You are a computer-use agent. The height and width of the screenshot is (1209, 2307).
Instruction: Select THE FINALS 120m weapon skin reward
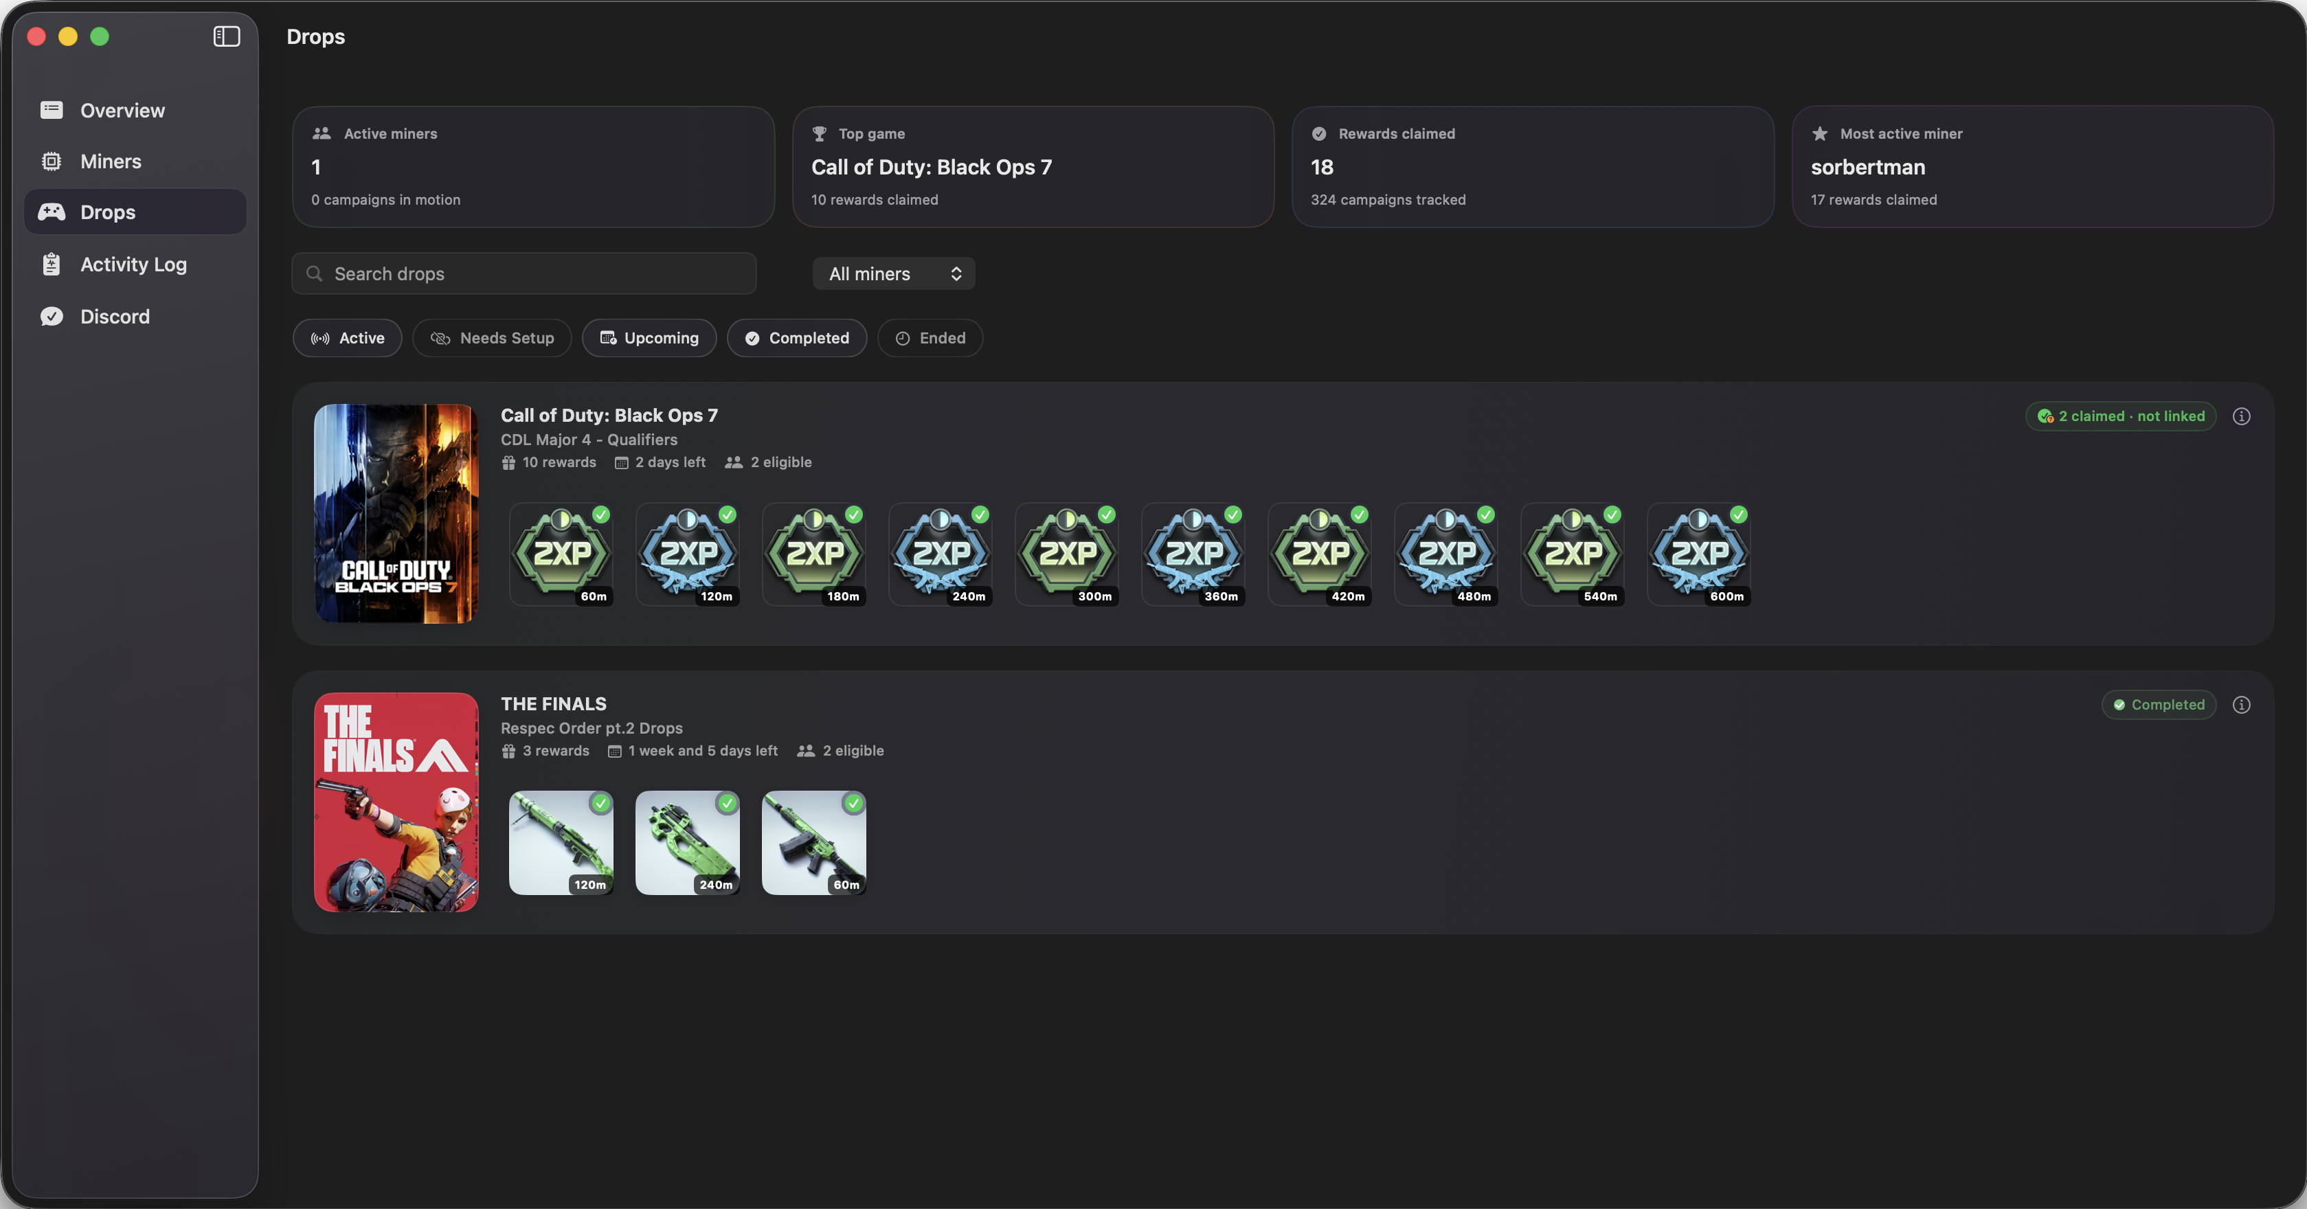[561, 843]
